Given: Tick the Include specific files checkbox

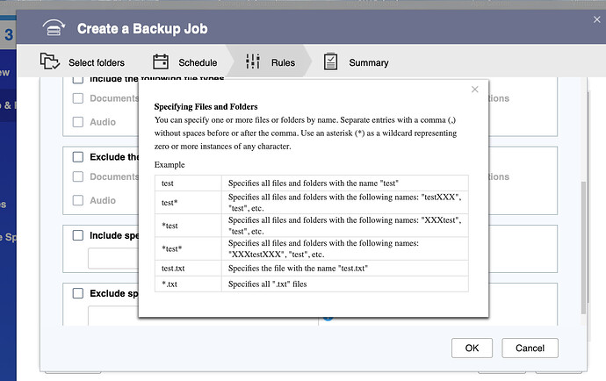Looking at the screenshot, I should (x=78, y=235).
